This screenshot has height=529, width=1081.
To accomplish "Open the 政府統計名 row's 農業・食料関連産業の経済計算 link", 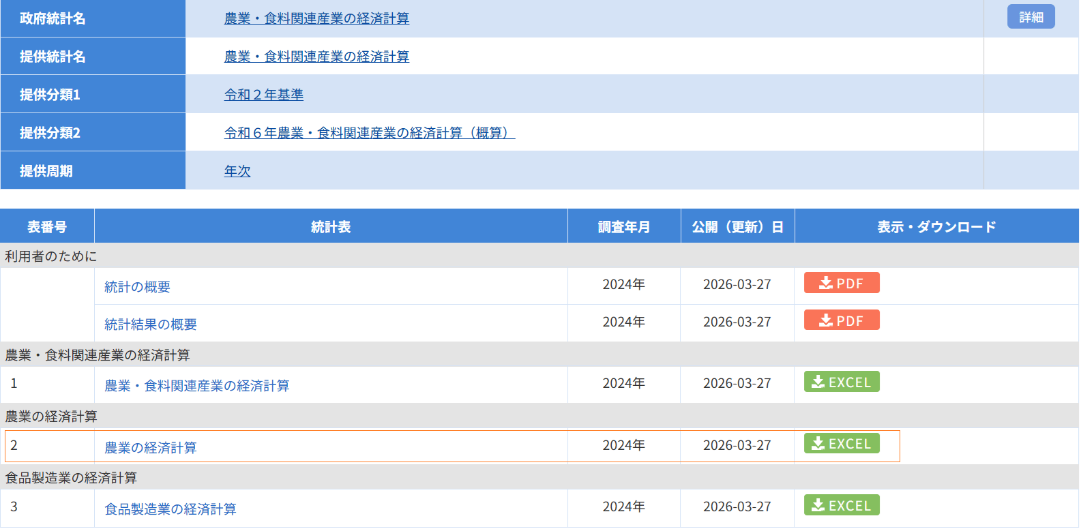I will [x=316, y=18].
